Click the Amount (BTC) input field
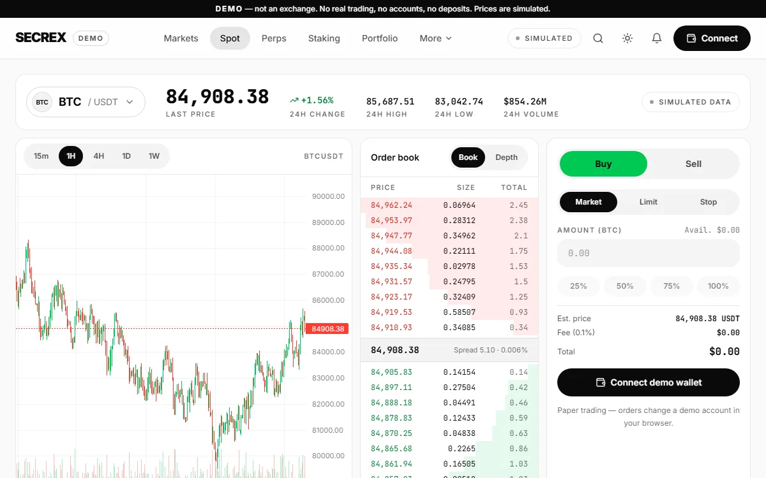This screenshot has height=478, width=766. pyautogui.click(x=649, y=253)
